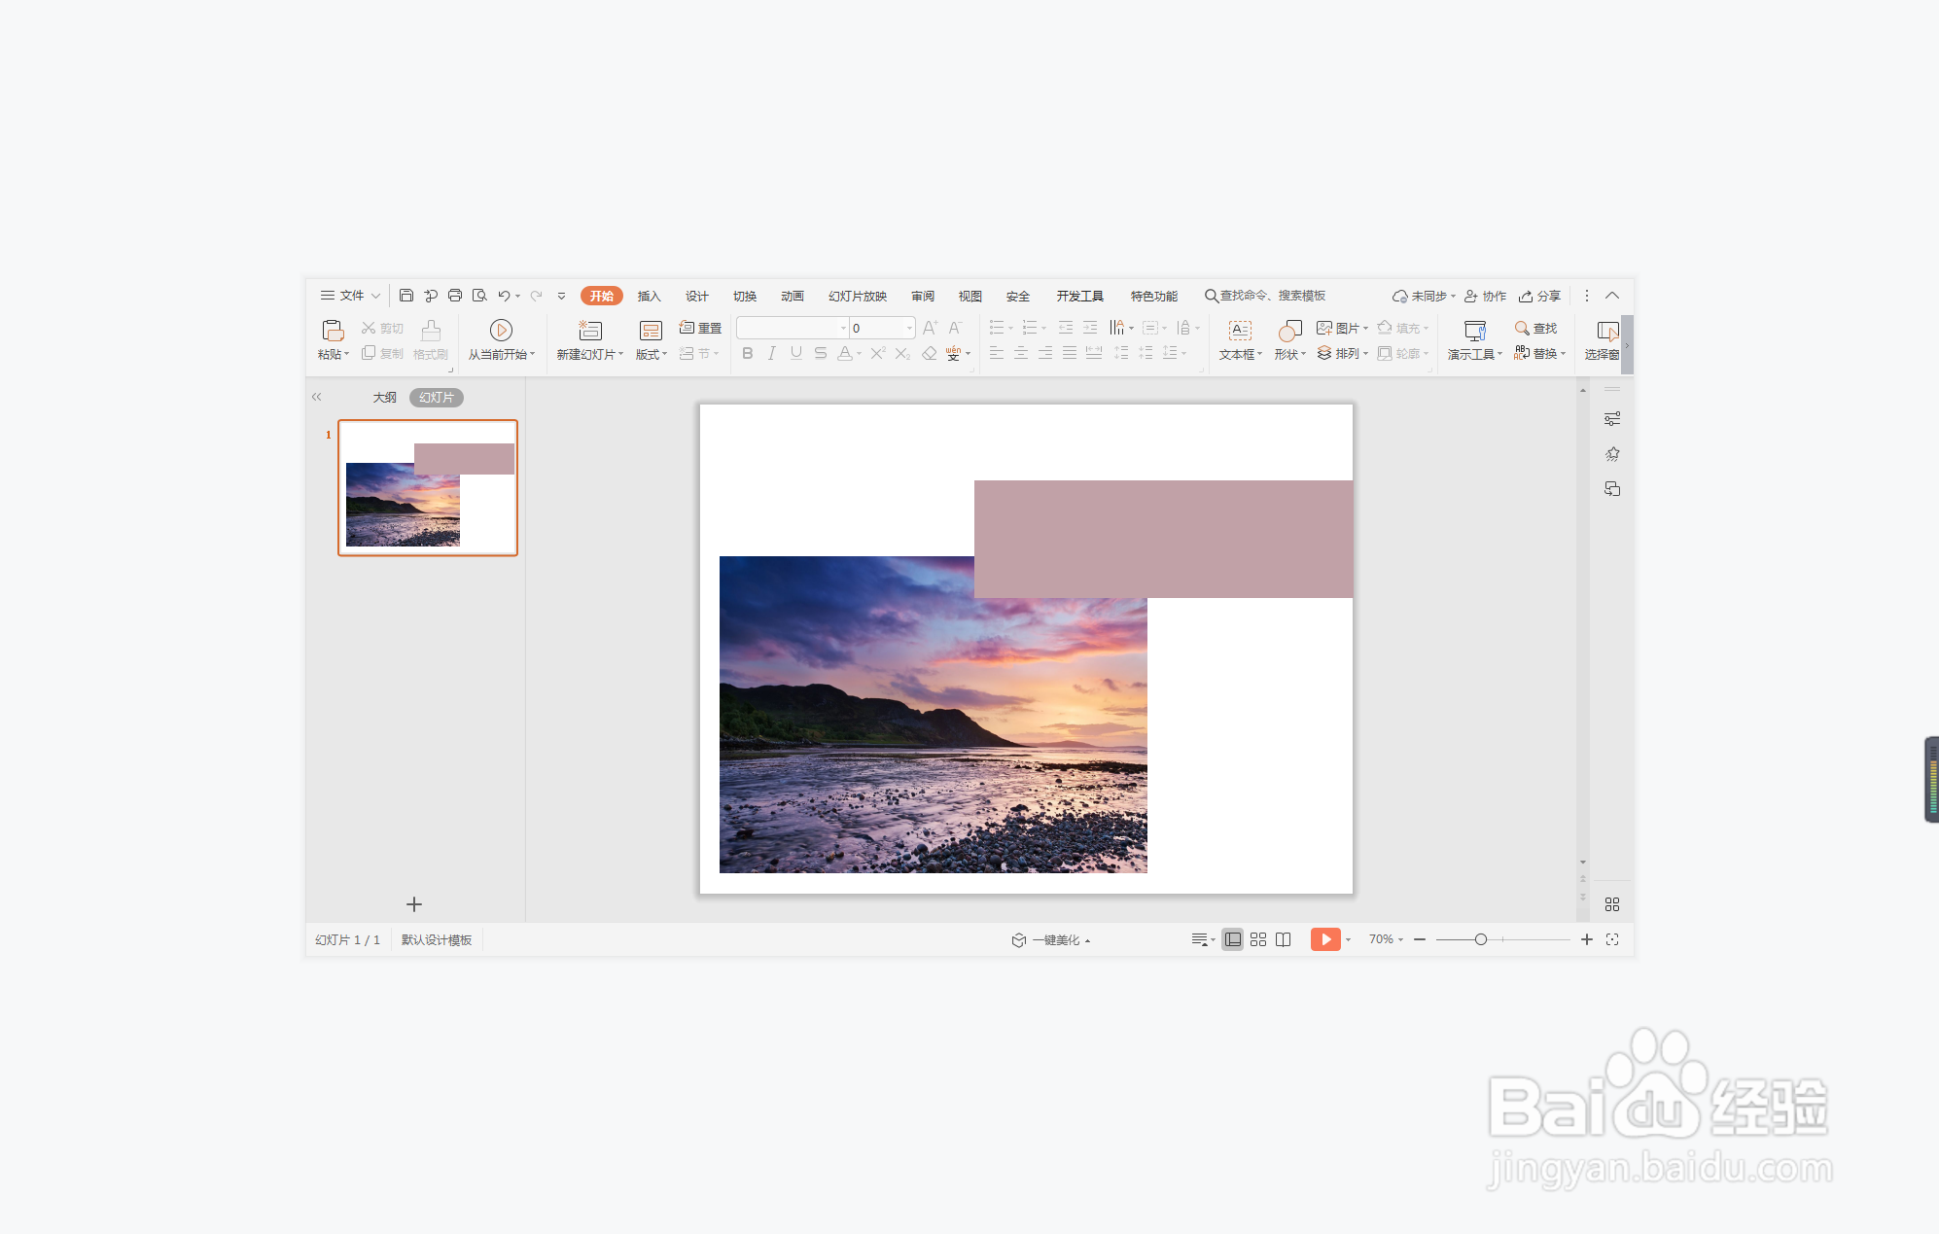Open the customize quick access toolbar arrow
The height and width of the screenshot is (1234, 1939).
561,296
